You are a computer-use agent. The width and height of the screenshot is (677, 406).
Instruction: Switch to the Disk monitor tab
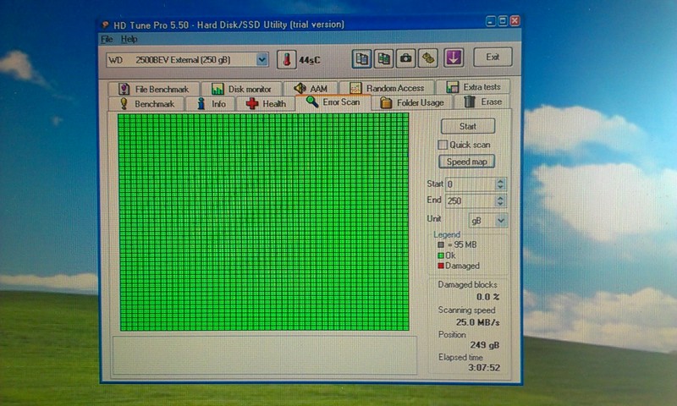pos(241,89)
